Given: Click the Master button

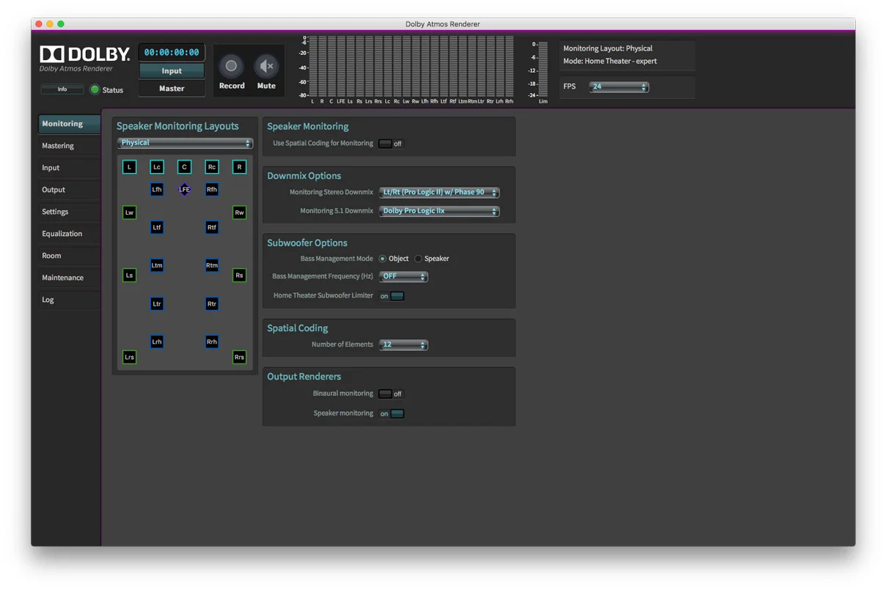Looking at the screenshot, I should click(x=172, y=89).
